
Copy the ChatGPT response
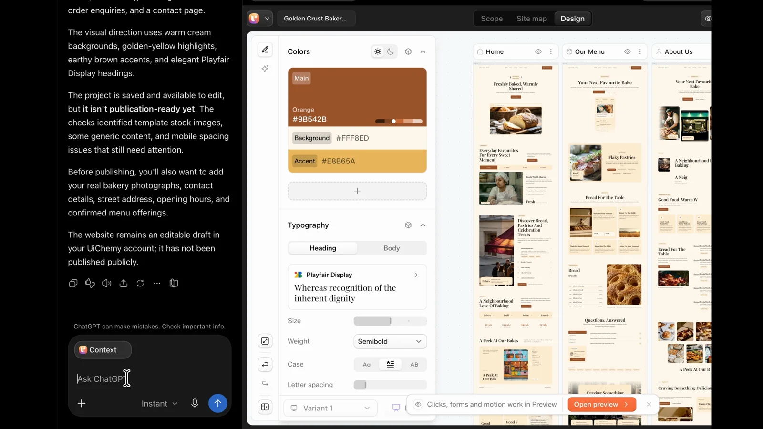click(x=73, y=283)
